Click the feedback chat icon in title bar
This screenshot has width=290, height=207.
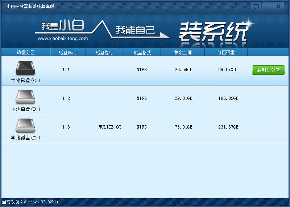tap(256, 7)
